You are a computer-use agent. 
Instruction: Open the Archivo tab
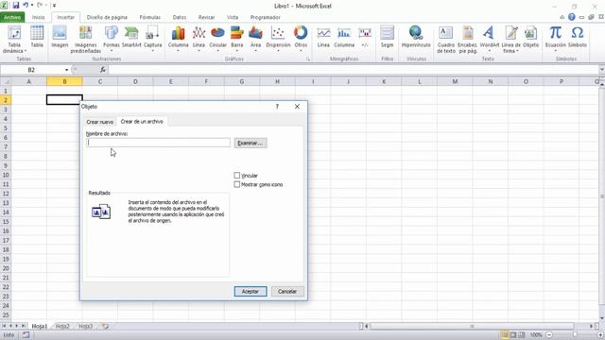pyautogui.click(x=12, y=17)
